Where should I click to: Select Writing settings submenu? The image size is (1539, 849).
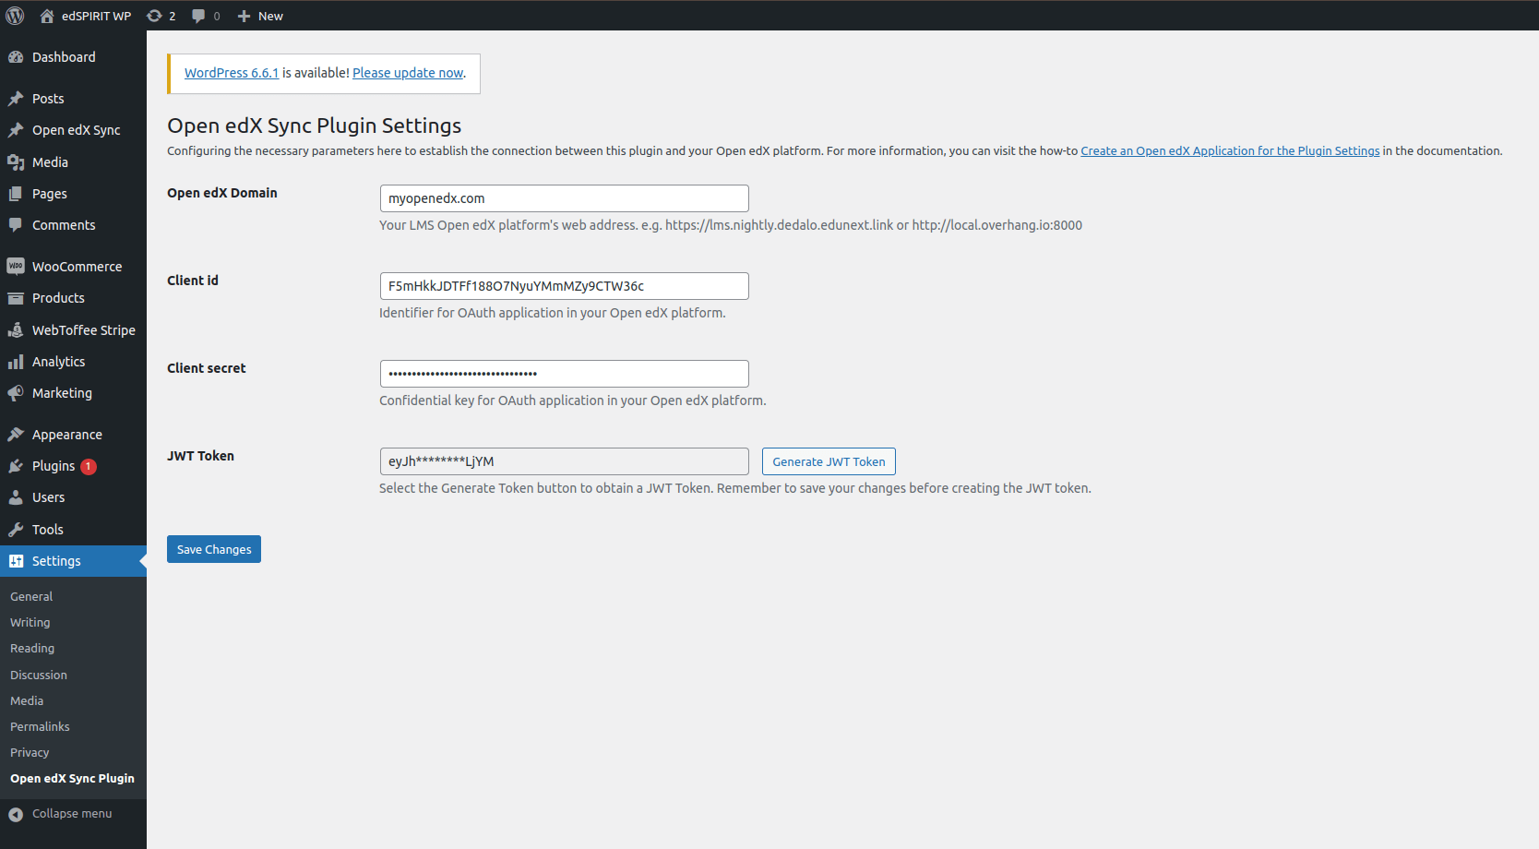coord(30,623)
